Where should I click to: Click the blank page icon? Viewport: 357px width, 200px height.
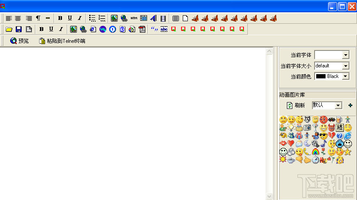185,18
